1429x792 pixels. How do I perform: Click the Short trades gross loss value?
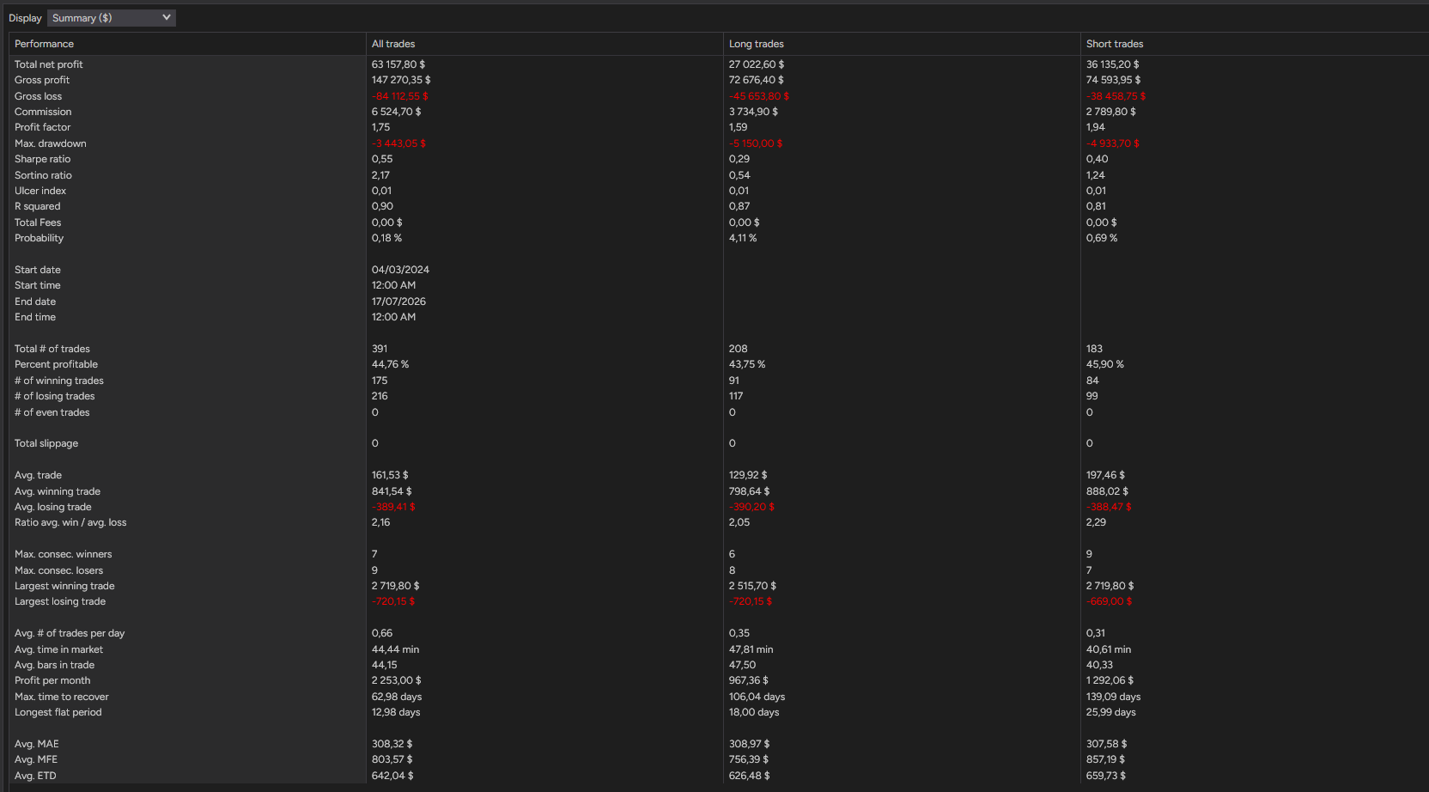click(x=1116, y=96)
